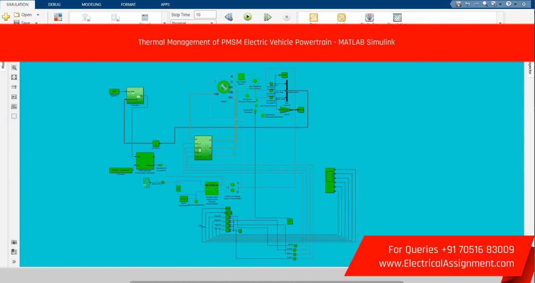Open the Property Inspector side tab

(530, 68)
